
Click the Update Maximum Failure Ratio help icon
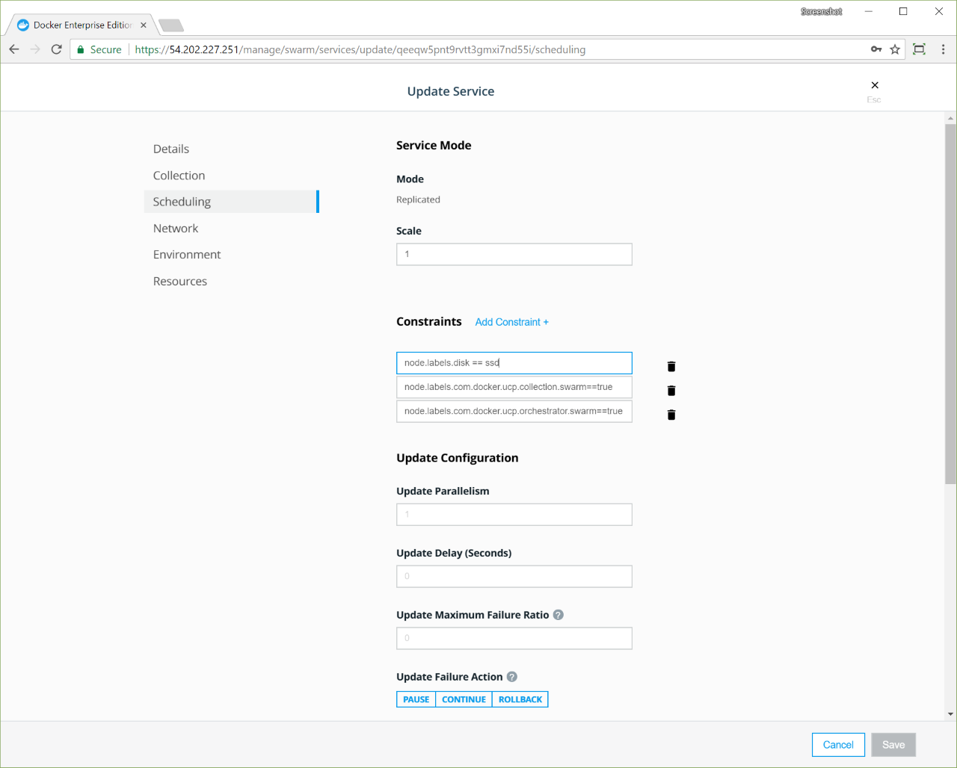(x=558, y=615)
